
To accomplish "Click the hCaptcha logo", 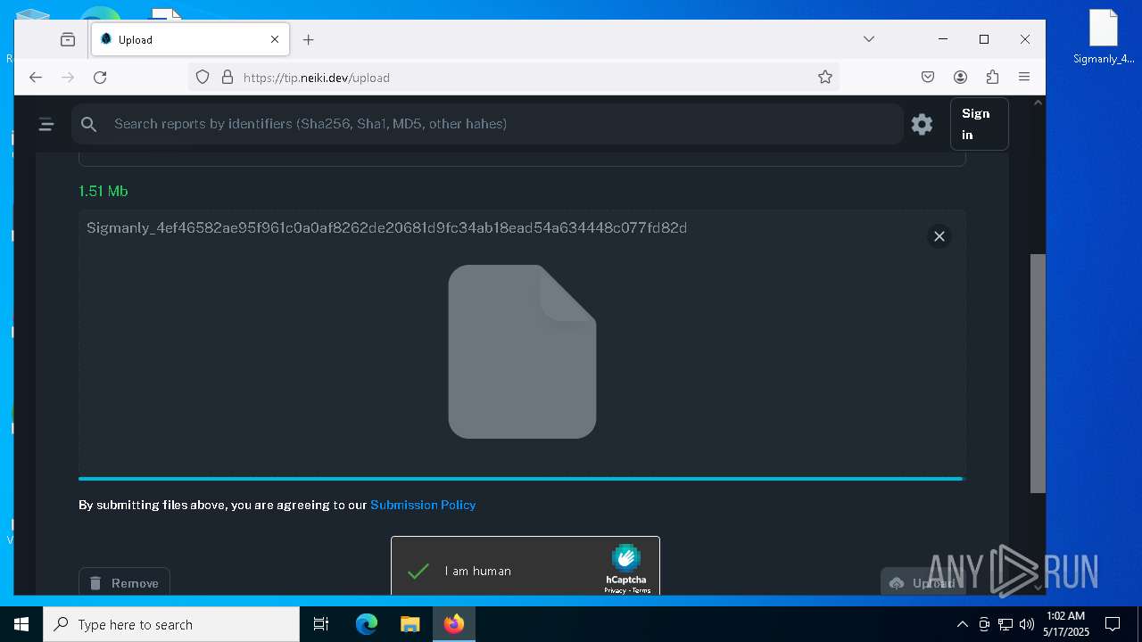I will (x=625, y=560).
